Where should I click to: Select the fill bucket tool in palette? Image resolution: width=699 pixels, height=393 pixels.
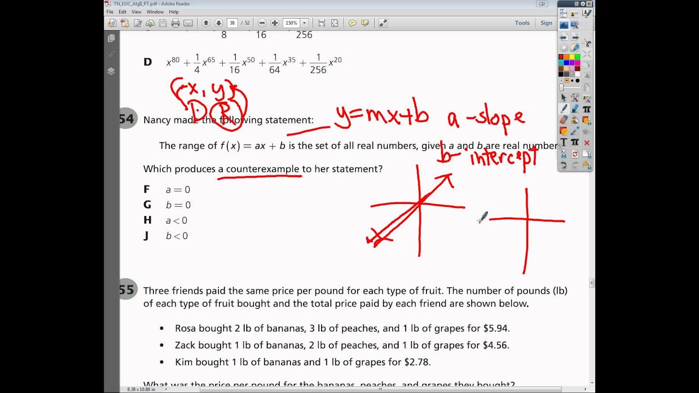[574, 119]
